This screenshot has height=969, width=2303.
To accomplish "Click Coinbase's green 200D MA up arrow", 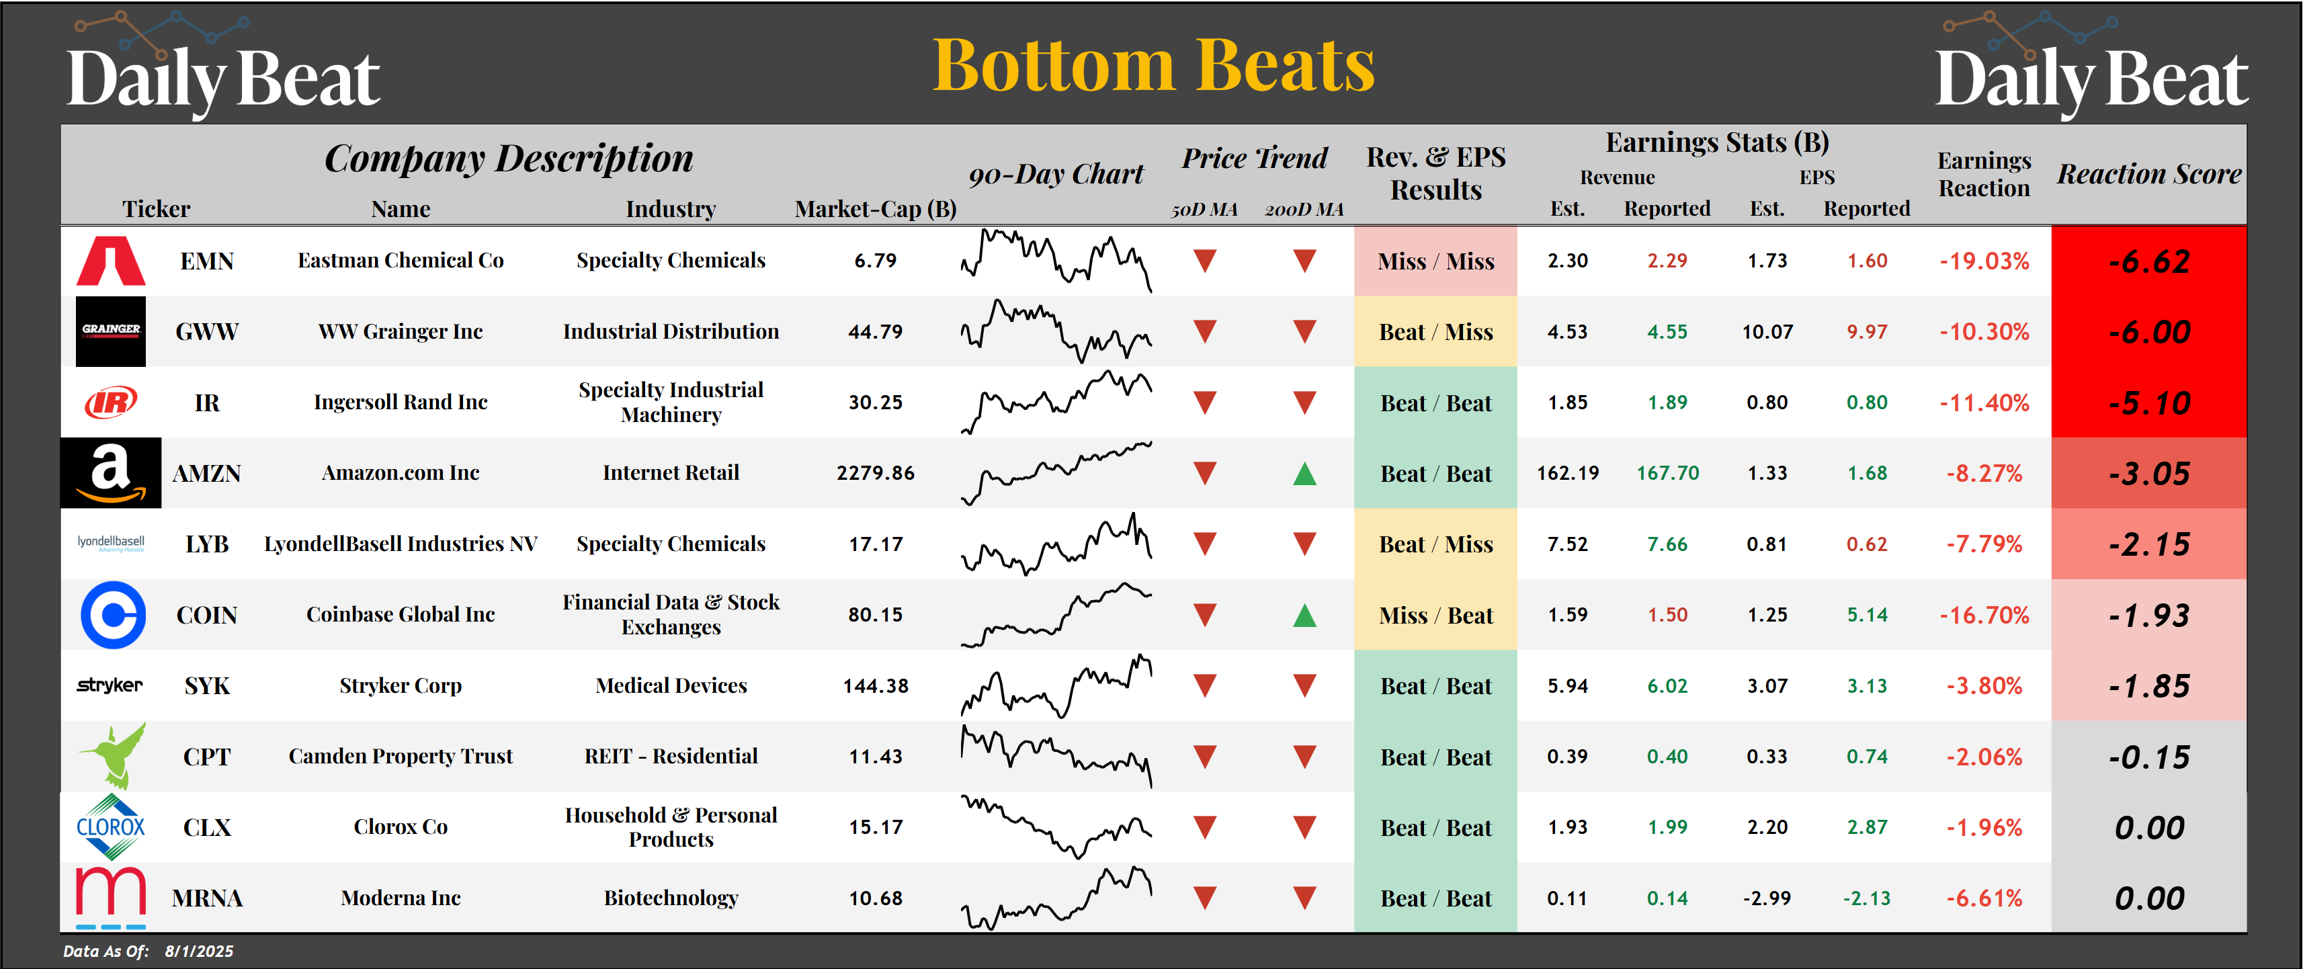I will point(1304,616).
